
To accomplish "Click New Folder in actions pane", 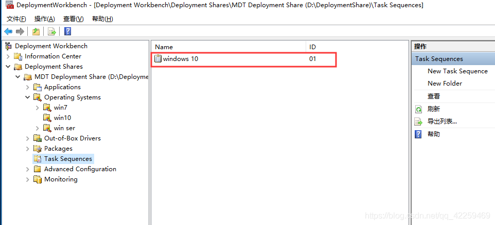I will coord(445,84).
